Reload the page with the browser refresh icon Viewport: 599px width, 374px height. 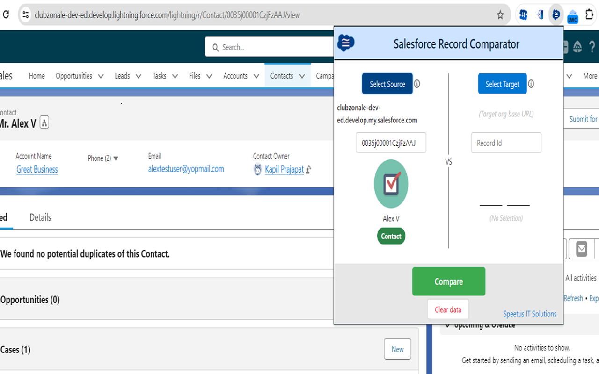[x=6, y=14]
